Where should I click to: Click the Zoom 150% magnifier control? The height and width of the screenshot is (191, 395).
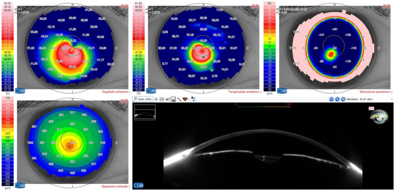coord(143,99)
